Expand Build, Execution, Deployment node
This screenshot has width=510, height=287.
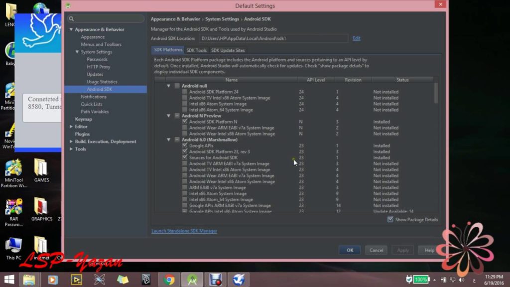[71, 142]
